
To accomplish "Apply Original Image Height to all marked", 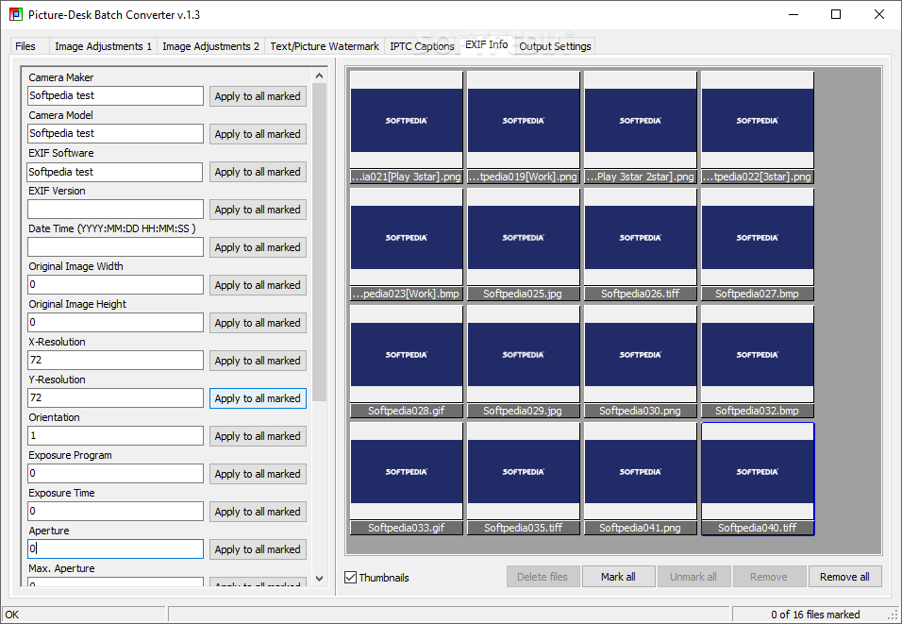I will (258, 323).
